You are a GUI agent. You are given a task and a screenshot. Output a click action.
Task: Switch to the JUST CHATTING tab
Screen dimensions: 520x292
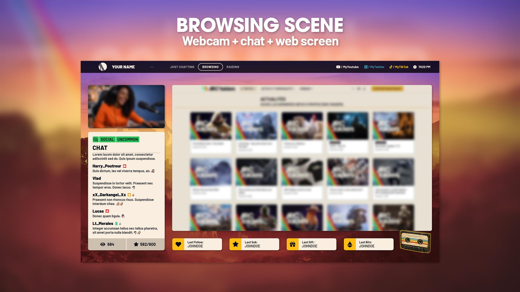pyautogui.click(x=182, y=67)
